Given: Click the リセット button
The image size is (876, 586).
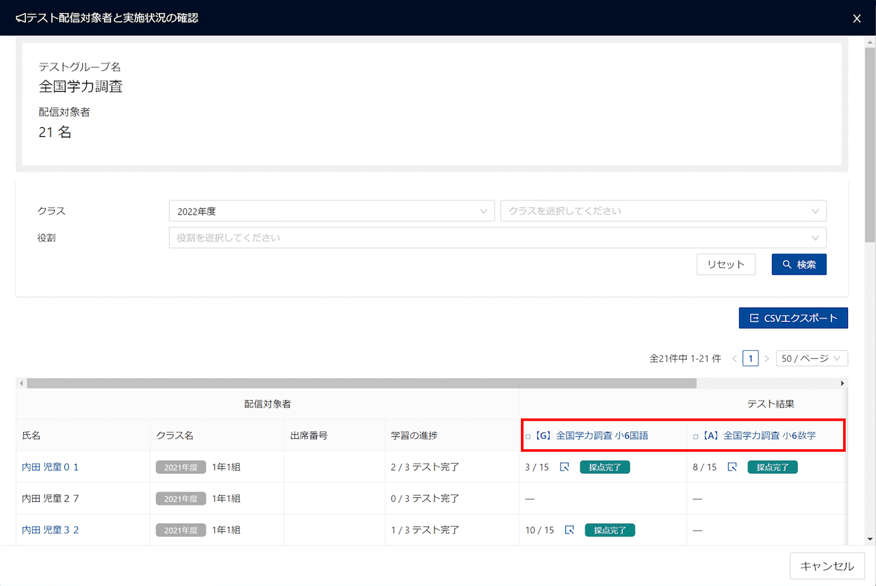Looking at the screenshot, I should [725, 265].
